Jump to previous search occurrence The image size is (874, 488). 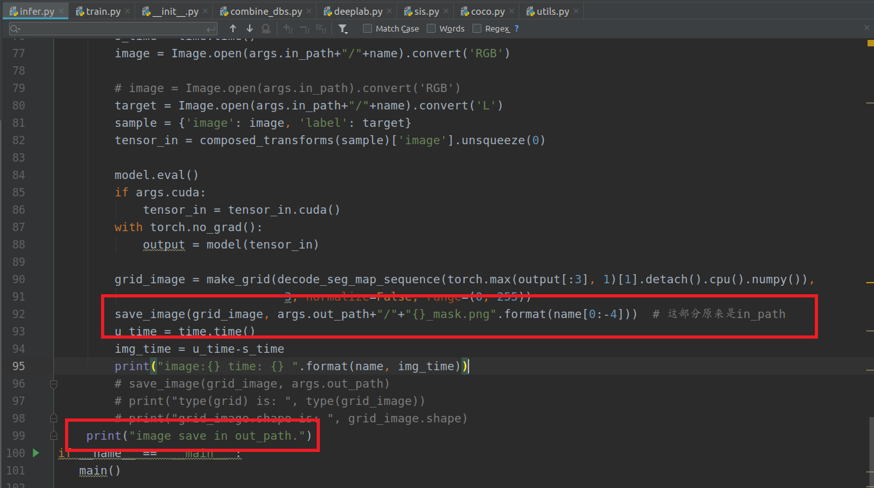233,29
